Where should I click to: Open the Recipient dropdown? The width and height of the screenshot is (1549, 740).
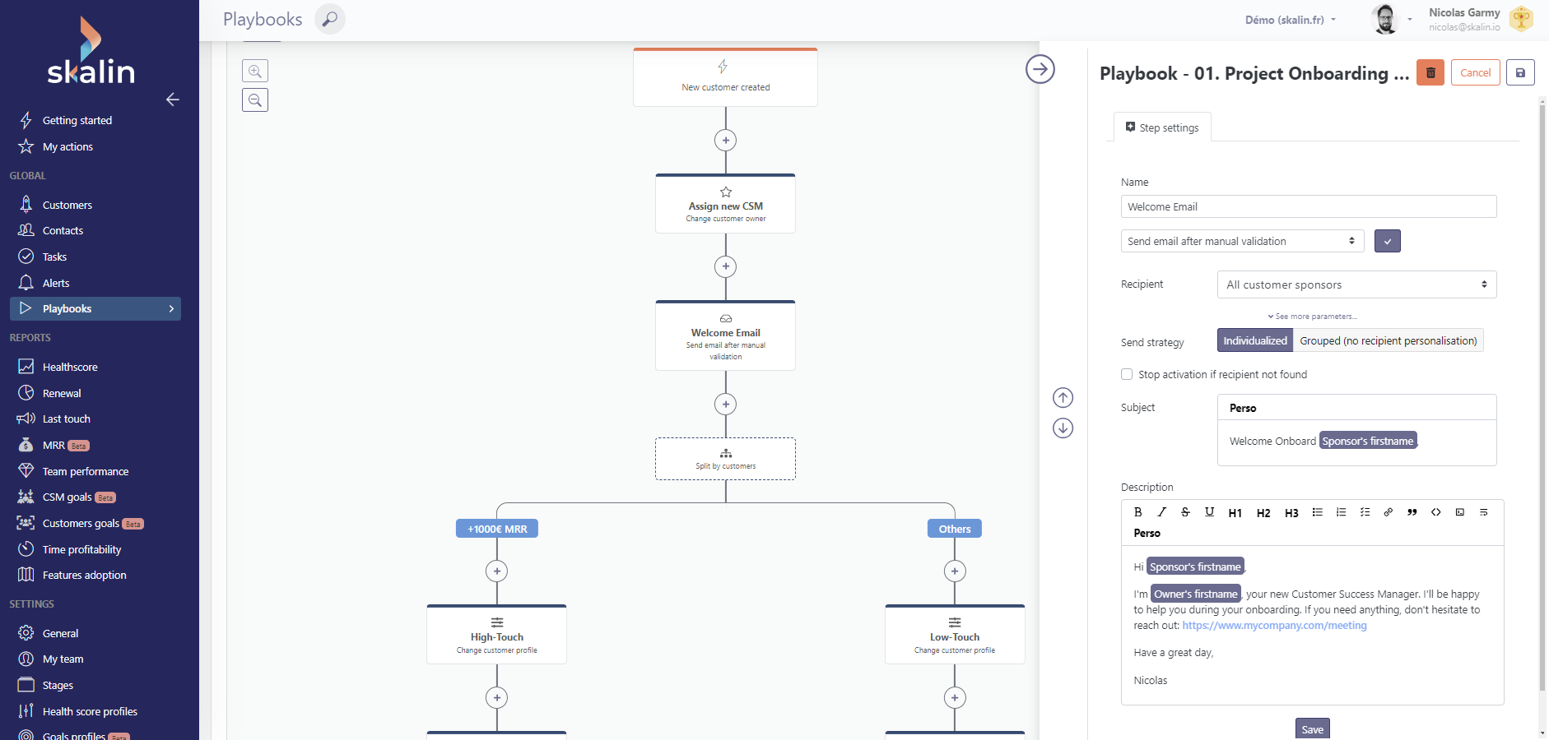pyautogui.click(x=1356, y=284)
